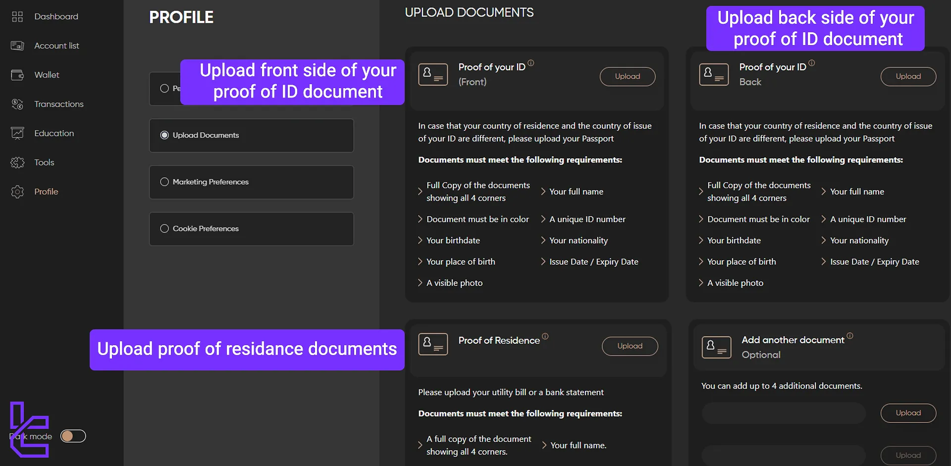
Task: Click 'Please upload your utility bill or a bank statement'
Action: point(511,392)
